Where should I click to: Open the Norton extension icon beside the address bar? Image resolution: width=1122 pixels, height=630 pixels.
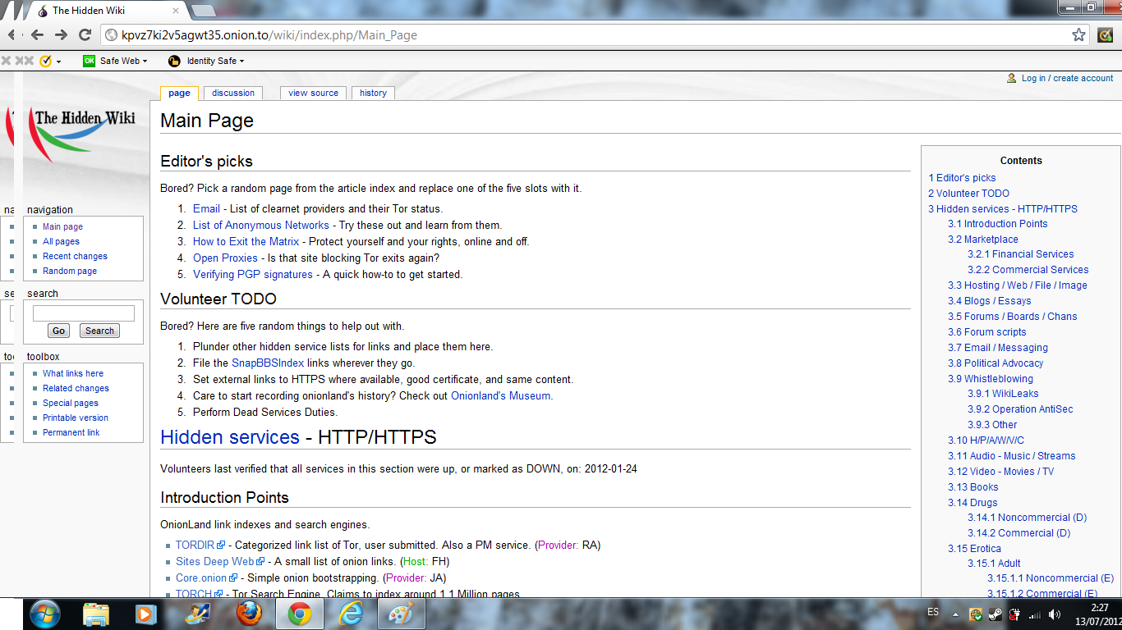pos(1105,35)
